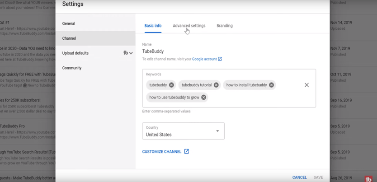Viewport: 377px width, 182px height.
Task: Go to Community settings section
Action: pyautogui.click(x=72, y=68)
